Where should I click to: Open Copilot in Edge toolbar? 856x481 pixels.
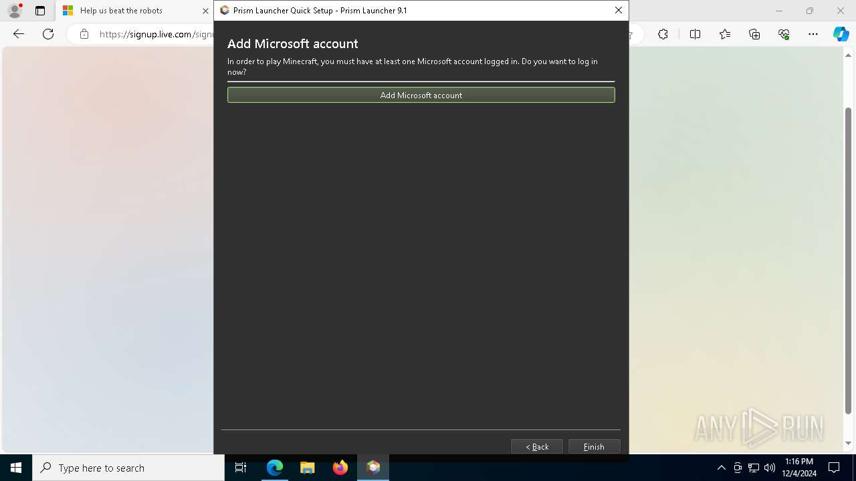[x=841, y=34]
